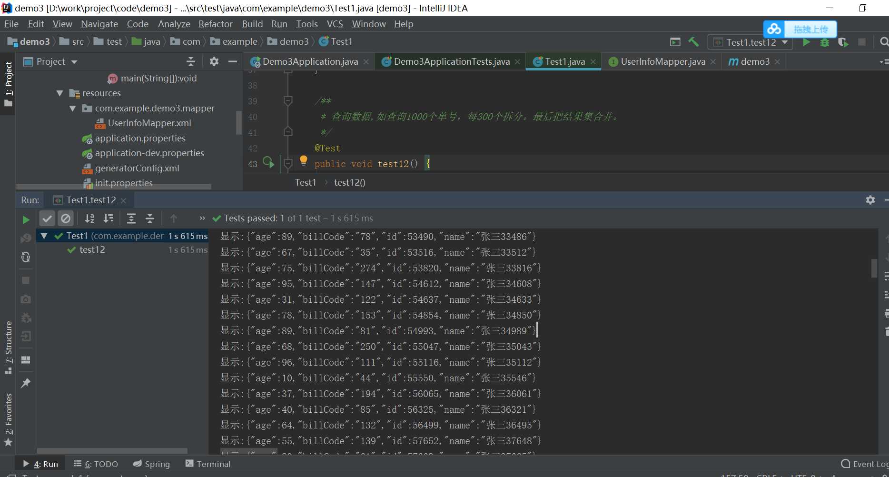Image resolution: width=889 pixels, height=477 pixels.
Task: Open the Spring tool window
Action: [x=151, y=464]
